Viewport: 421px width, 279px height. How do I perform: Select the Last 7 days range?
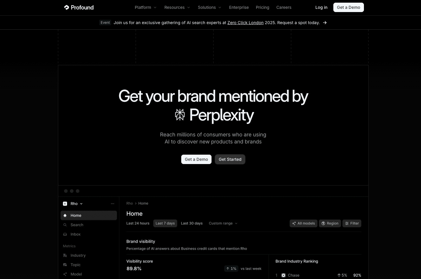pos(165,223)
